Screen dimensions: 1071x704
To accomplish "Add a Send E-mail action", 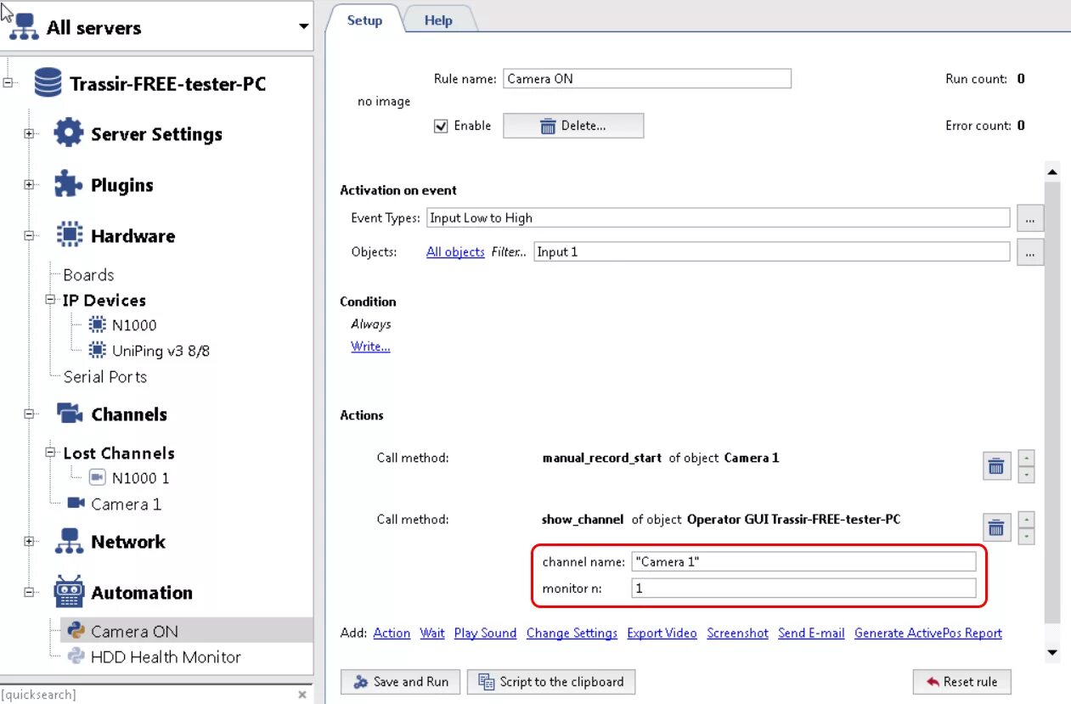I will click(811, 633).
